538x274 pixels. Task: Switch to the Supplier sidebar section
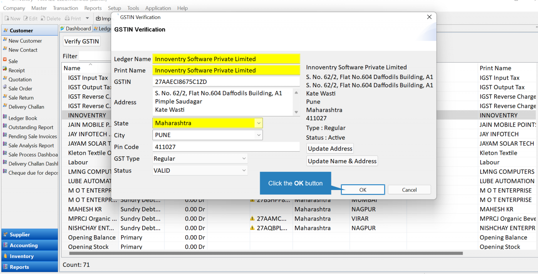30,235
